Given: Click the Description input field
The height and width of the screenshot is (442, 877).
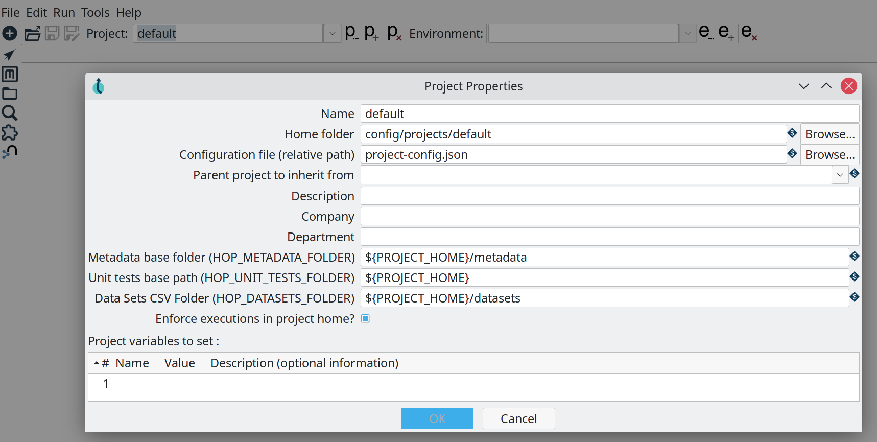Looking at the screenshot, I should 609,196.
